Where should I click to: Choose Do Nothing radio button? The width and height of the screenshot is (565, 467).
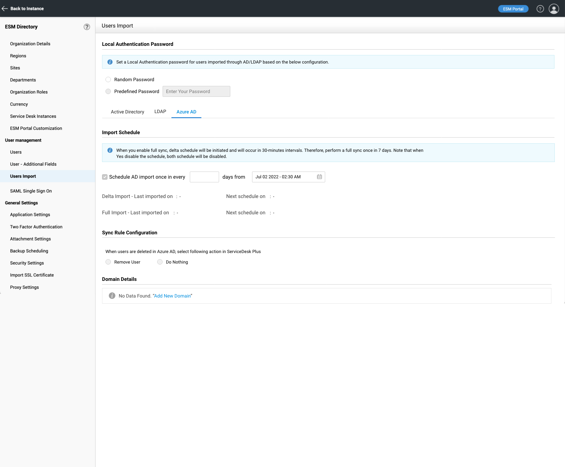[x=160, y=262]
